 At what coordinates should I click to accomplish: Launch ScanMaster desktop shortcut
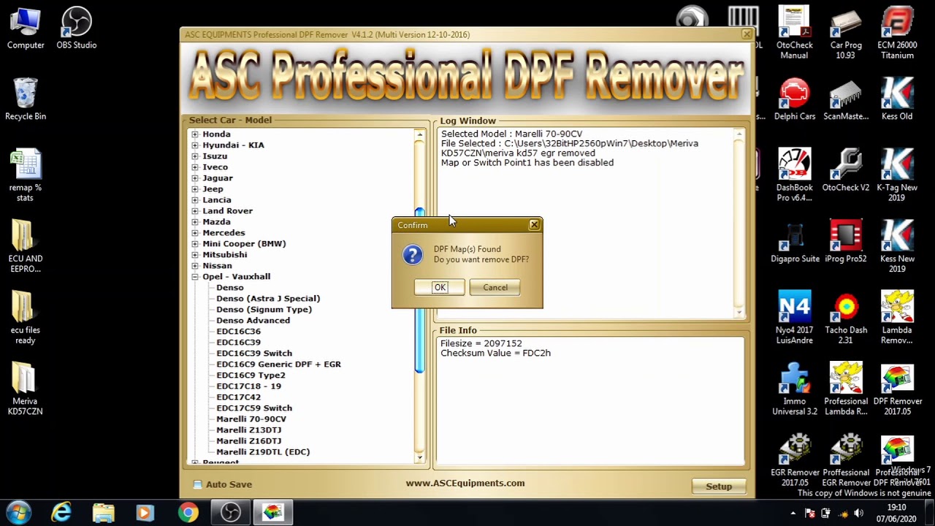click(x=846, y=99)
